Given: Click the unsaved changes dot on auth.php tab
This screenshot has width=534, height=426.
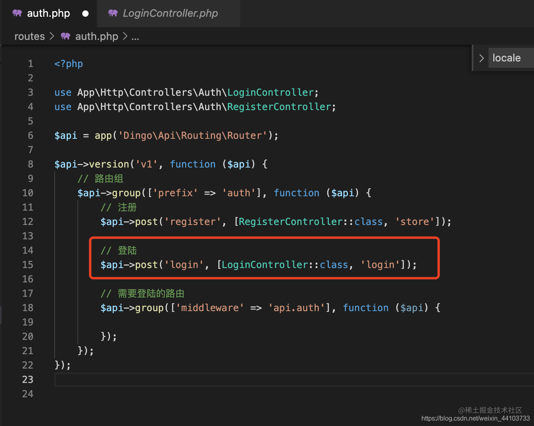Looking at the screenshot, I should 85,13.
